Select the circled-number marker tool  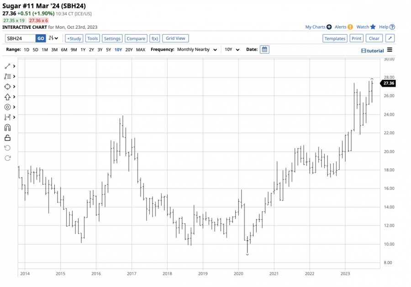(7, 107)
